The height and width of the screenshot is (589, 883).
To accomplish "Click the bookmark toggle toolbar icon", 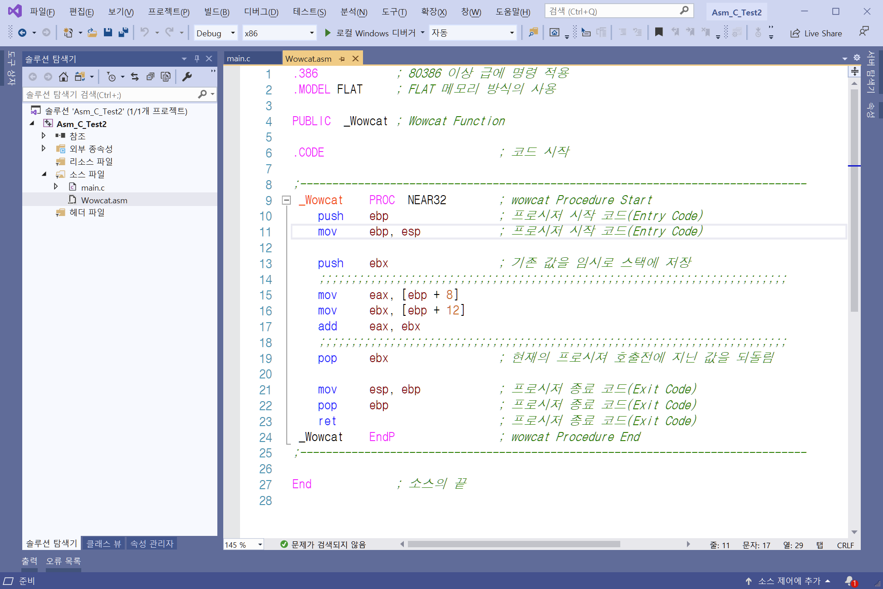I will [x=659, y=32].
